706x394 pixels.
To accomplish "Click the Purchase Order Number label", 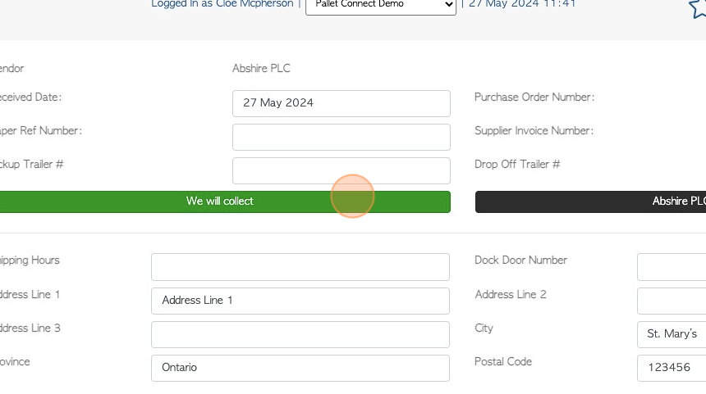I will [534, 97].
